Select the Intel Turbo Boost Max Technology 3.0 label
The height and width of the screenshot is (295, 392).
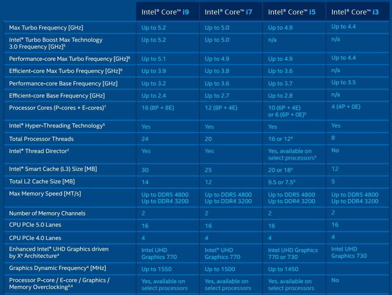tap(56, 43)
